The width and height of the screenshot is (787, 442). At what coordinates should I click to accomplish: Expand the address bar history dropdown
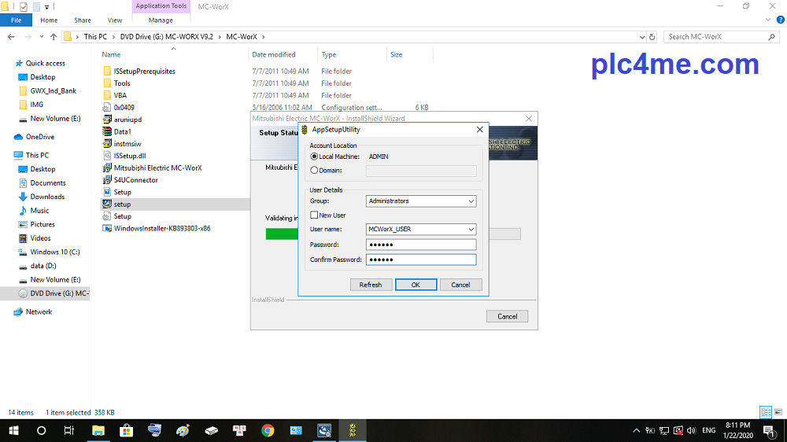click(x=642, y=37)
